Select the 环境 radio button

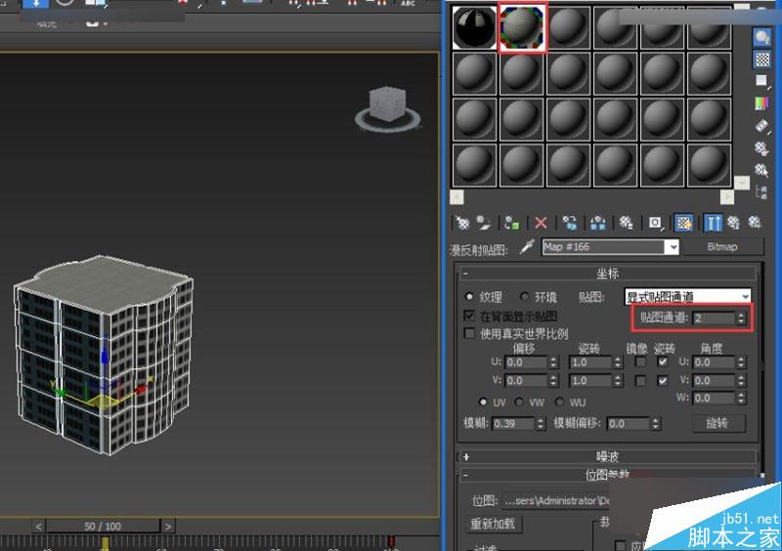pyautogui.click(x=524, y=297)
